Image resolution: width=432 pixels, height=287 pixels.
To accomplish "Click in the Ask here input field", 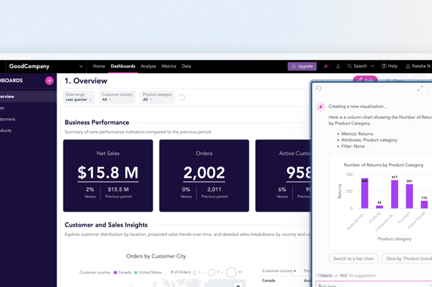I will [x=374, y=284].
